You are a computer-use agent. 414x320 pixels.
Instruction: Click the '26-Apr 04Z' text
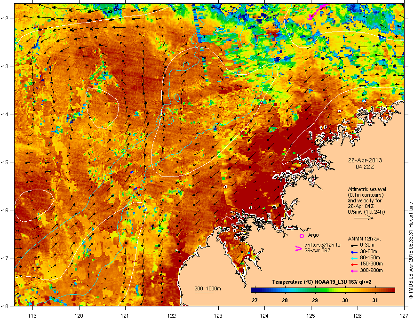click(x=361, y=206)
